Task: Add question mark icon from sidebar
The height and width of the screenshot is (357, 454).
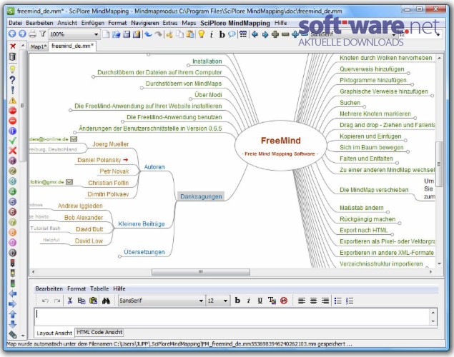Action: [12, 80]
